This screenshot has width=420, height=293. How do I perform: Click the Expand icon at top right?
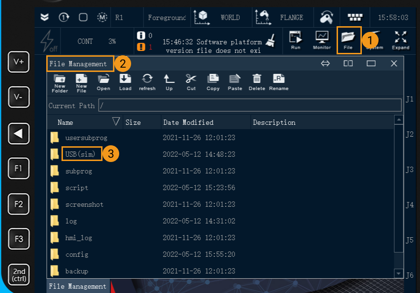(x=400, y=40)
